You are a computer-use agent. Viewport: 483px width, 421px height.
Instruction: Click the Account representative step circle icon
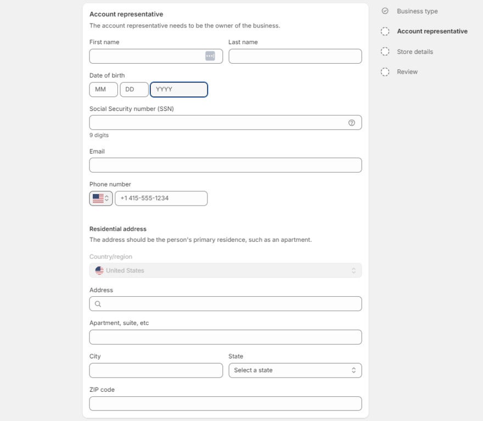(x=385, y=31)
